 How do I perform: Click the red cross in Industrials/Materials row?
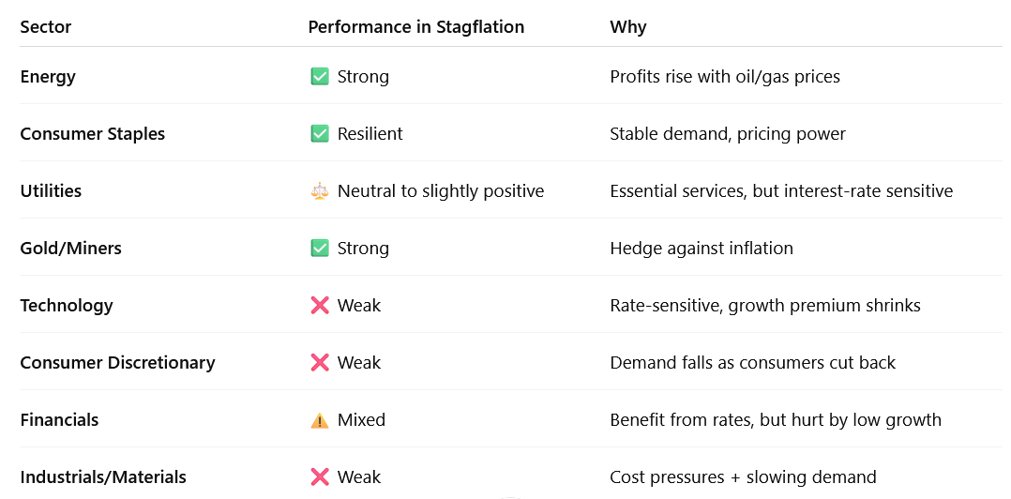[x=320, y=477]
